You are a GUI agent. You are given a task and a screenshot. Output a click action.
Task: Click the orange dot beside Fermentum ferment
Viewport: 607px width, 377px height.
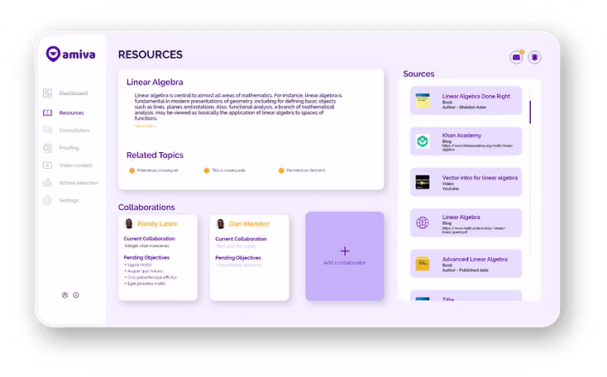pos(281,170)
